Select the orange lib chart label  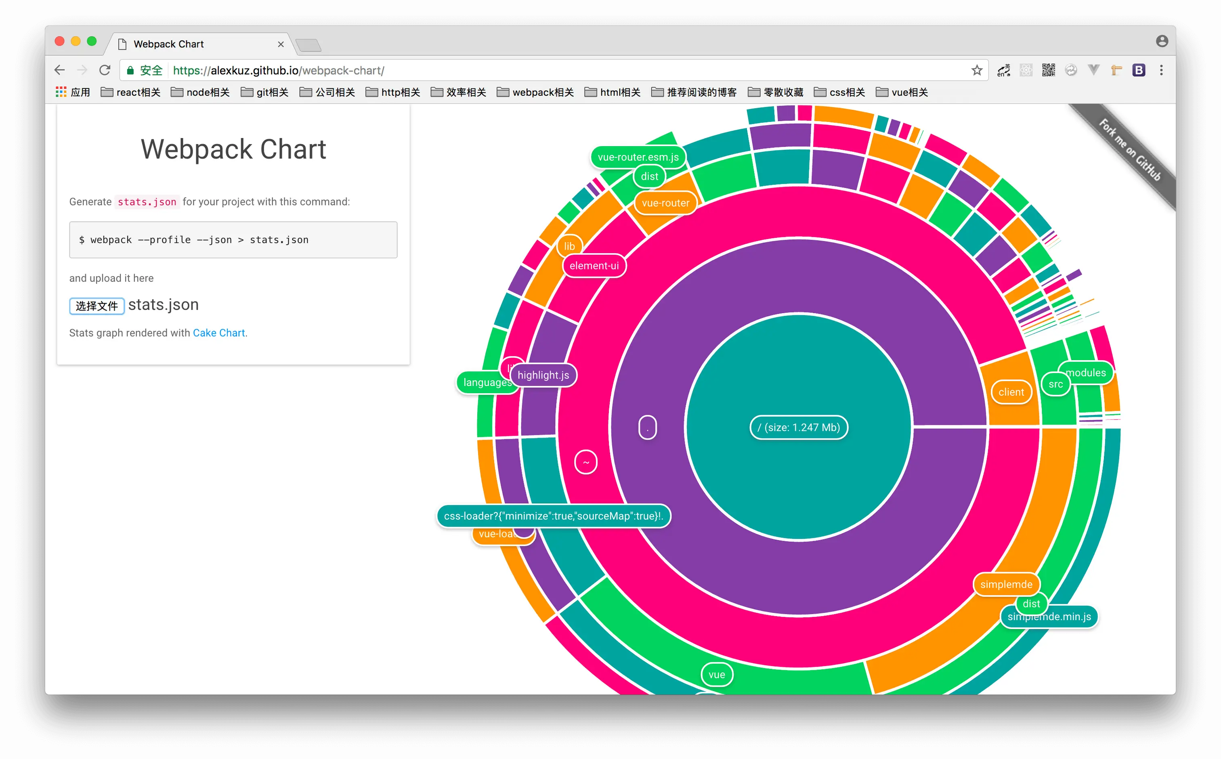(x=569, y=246)
